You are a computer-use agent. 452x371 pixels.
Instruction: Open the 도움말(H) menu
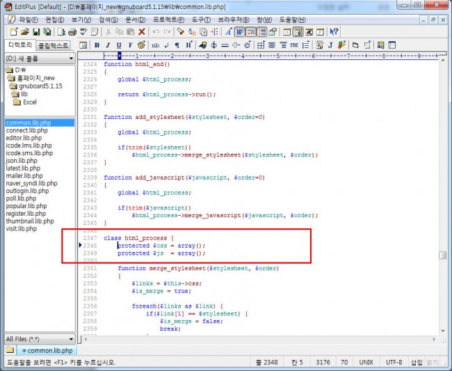point(293,20)
